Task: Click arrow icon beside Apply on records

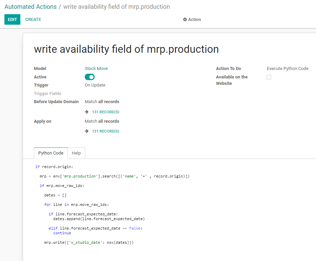Action: pyautogui.click(x=87, y=131)
